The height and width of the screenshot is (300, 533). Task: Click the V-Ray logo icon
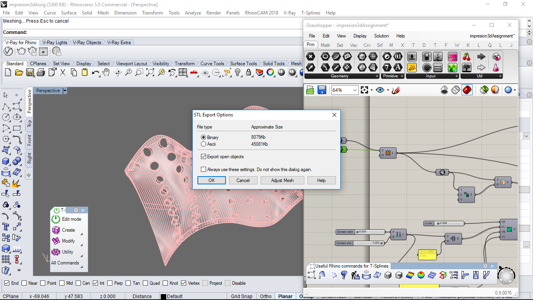coord(8,51)
